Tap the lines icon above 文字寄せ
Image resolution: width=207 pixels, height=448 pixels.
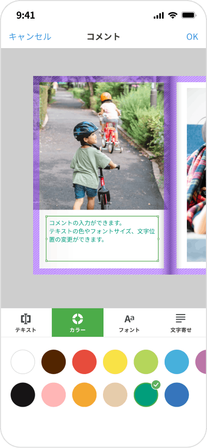click(181, 318)
